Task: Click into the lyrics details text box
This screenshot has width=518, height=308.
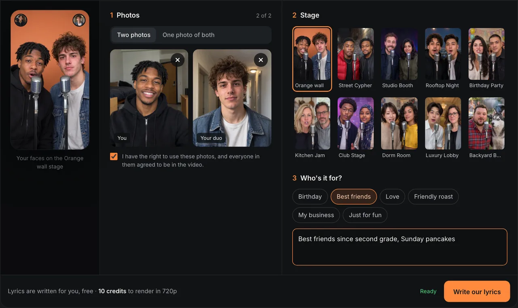Action: pyautogui.click(x=399, y=247)
